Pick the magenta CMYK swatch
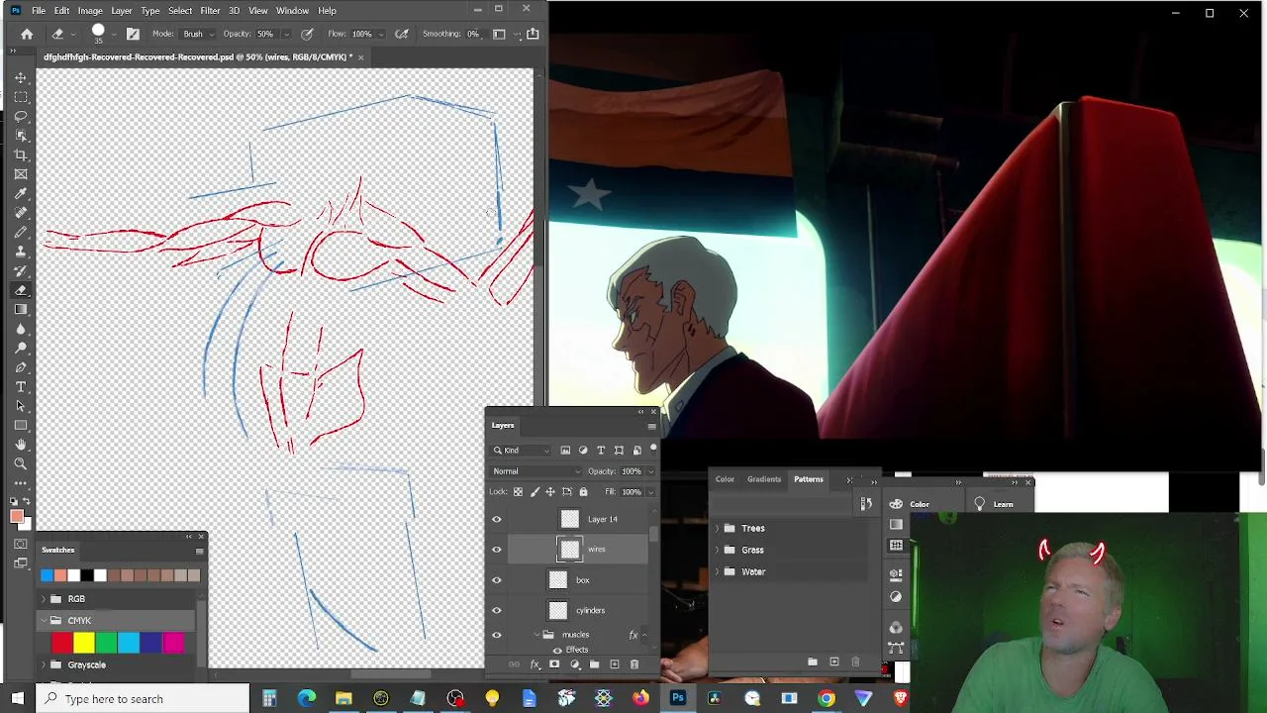 pyautogui.click(x=173, y=644)
